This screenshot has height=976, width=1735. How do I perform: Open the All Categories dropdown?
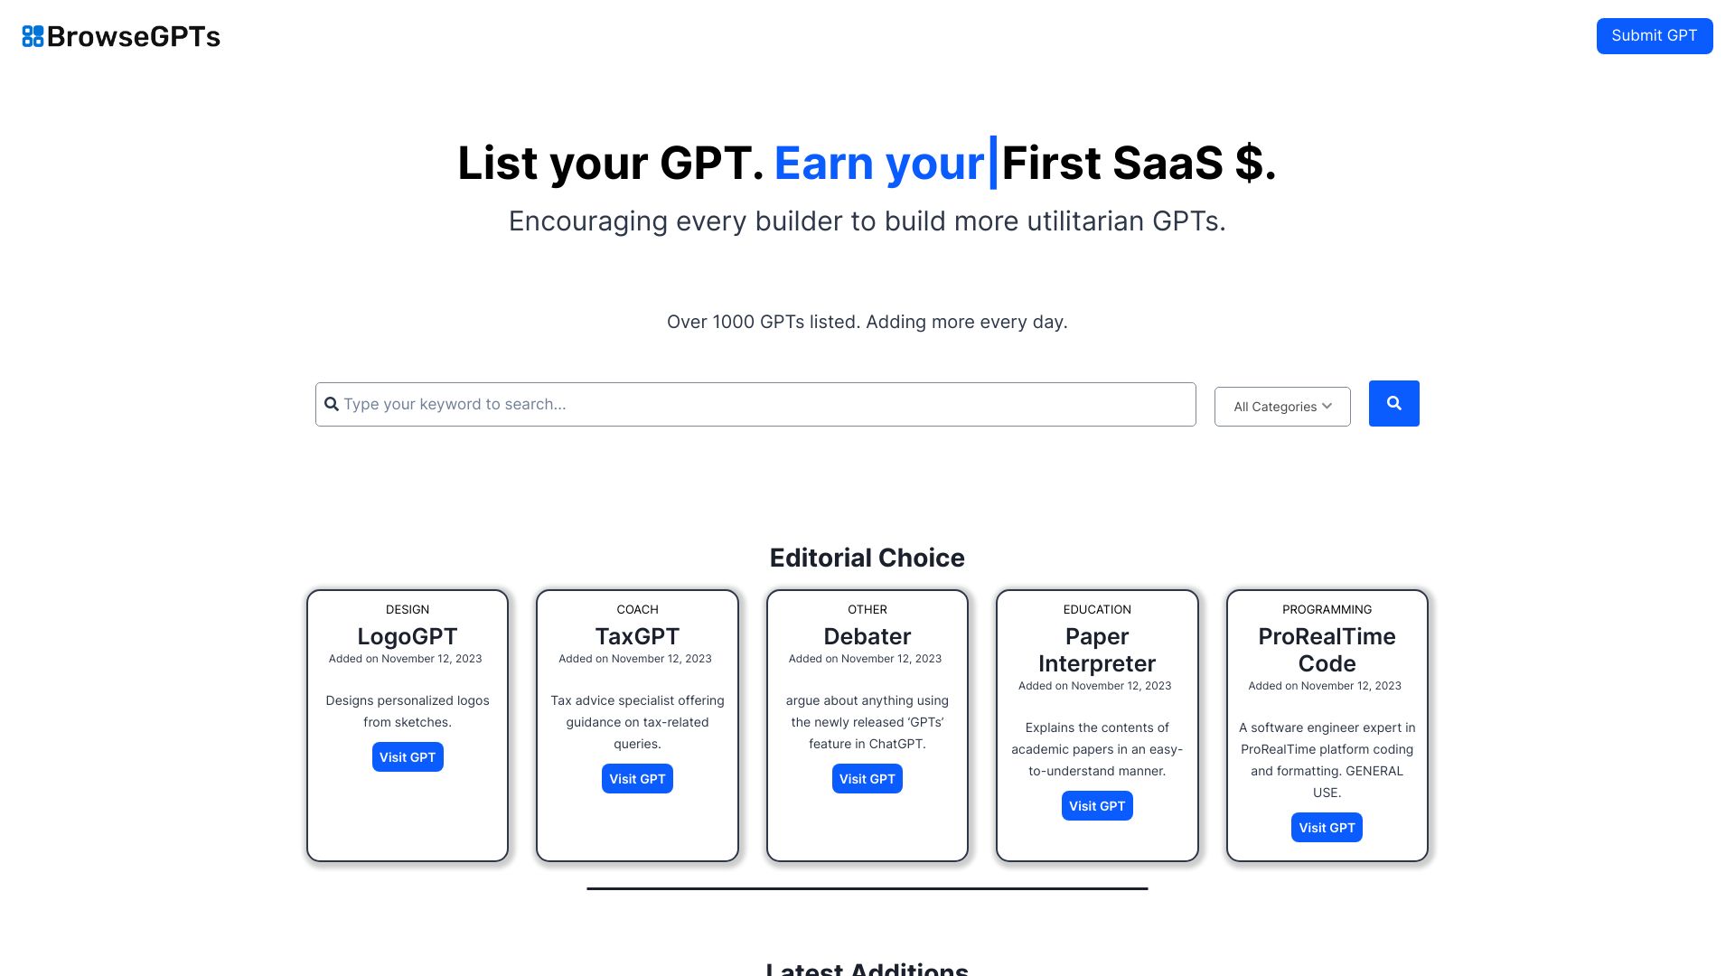[1282, 407]
